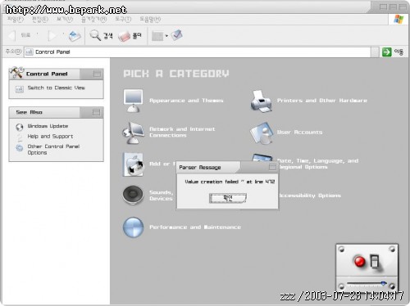
Task: Click Switch to Classic View link
Action: click(x=57, y=88)
